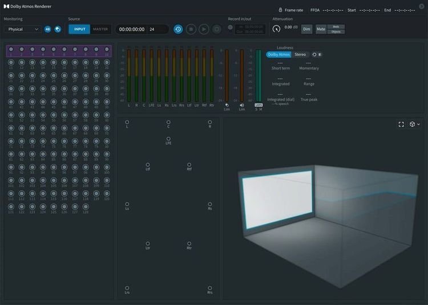This screenshot has width=428, height=305.
Task: Click the Record transport button
Action: tap(217, 29)
